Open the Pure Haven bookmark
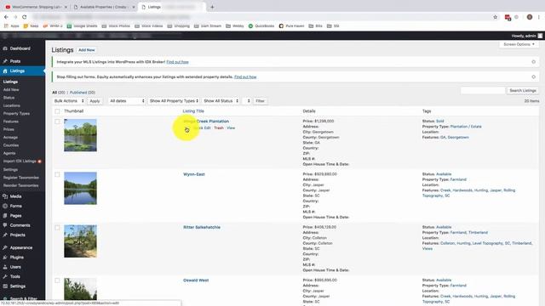This screenshot has height=306, width=545. coord(291,26)
